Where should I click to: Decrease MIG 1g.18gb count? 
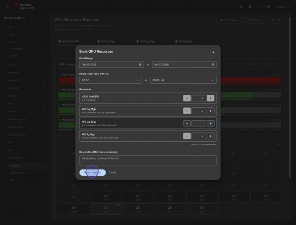(x=187, y=136)
